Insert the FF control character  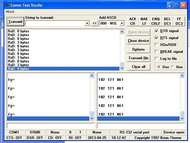tap(179, 19)
